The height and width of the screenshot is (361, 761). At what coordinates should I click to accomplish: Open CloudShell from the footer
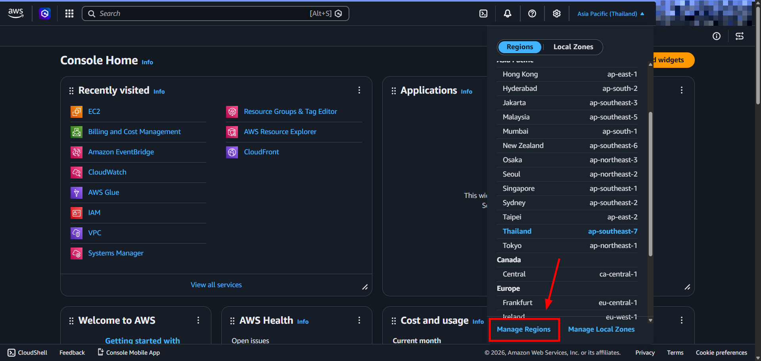(x=27, y=353)
